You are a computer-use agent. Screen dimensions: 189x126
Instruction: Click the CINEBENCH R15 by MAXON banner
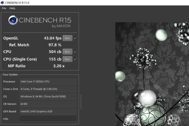click(40, 22)
